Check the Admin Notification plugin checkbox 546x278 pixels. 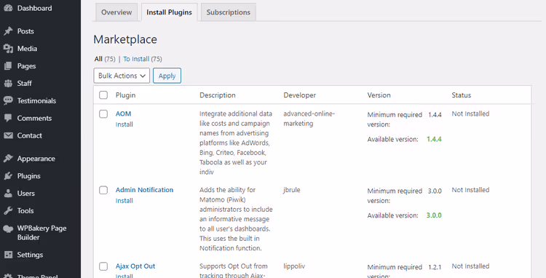[x=103, y=190]
